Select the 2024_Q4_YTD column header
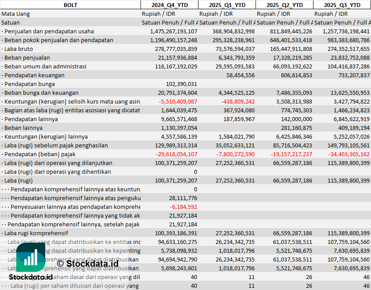This screenshot has height=290, width=371. coord(169,5)
